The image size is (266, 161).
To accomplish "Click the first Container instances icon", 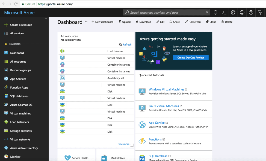I will tap(62, 65).
